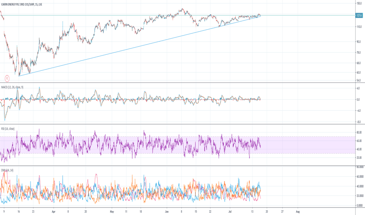Click the DMI scale value 80.0000
This screenshot has height=215, width=365.
tap(360, 167)
